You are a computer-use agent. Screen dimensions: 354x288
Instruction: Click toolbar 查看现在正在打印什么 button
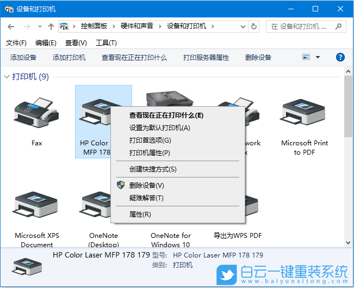(134, 57)
